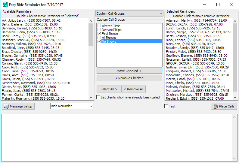239x163 pixels.
Task: Click the Place Calls phone icon
Action: 216,106
